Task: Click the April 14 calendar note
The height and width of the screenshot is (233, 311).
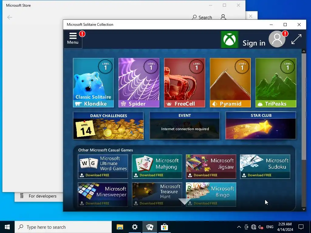Action: [x=85, y=129]
